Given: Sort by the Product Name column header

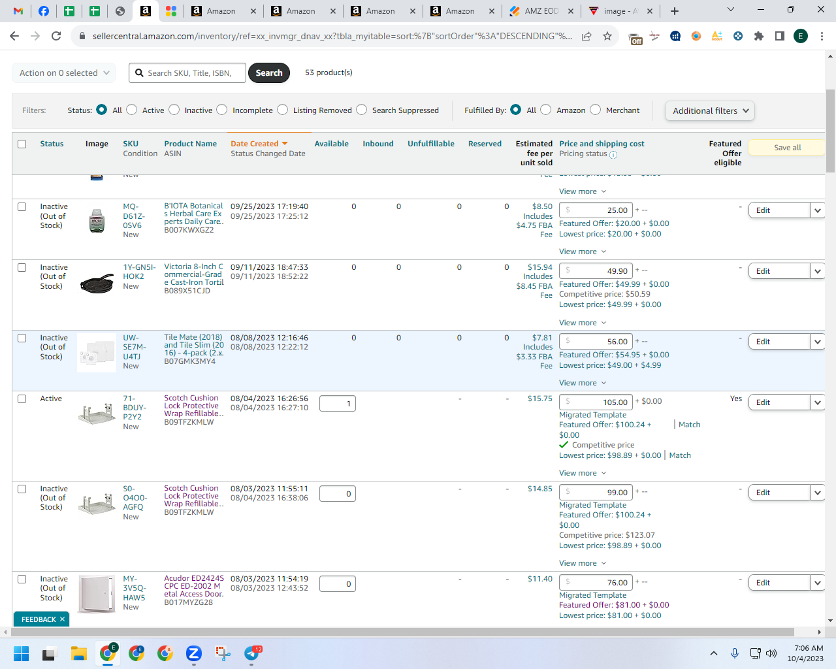Looking at the screenshot, I should pyautogui.click(x=191, y=144).
